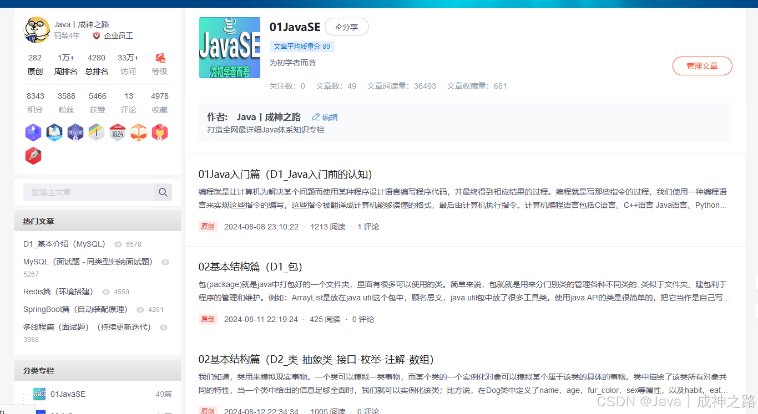This screenshot has width=758, height=414.
Task: Open the JavaSE column cover image
Action: click(230, 48)
